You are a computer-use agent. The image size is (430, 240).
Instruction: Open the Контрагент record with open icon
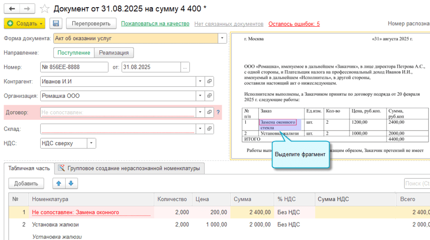[209, 82]
